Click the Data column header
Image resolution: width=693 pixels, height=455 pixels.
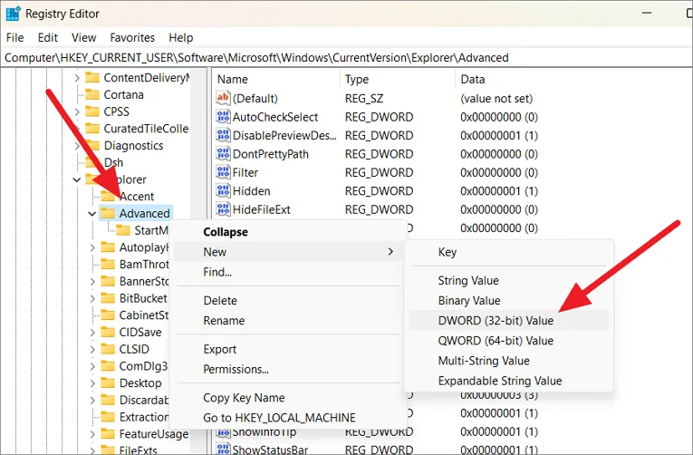coord(472,79)
